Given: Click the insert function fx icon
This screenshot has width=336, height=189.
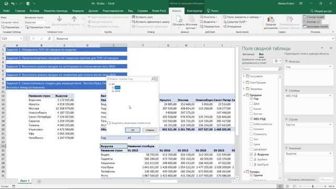Looking at the screenshot, I should (49, 38).
